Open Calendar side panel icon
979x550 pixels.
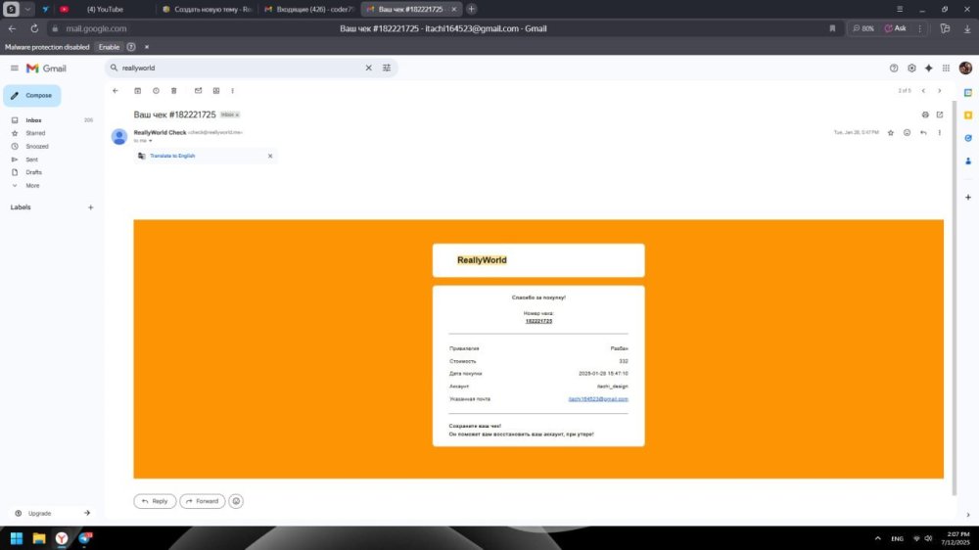(x=968, y=92)
